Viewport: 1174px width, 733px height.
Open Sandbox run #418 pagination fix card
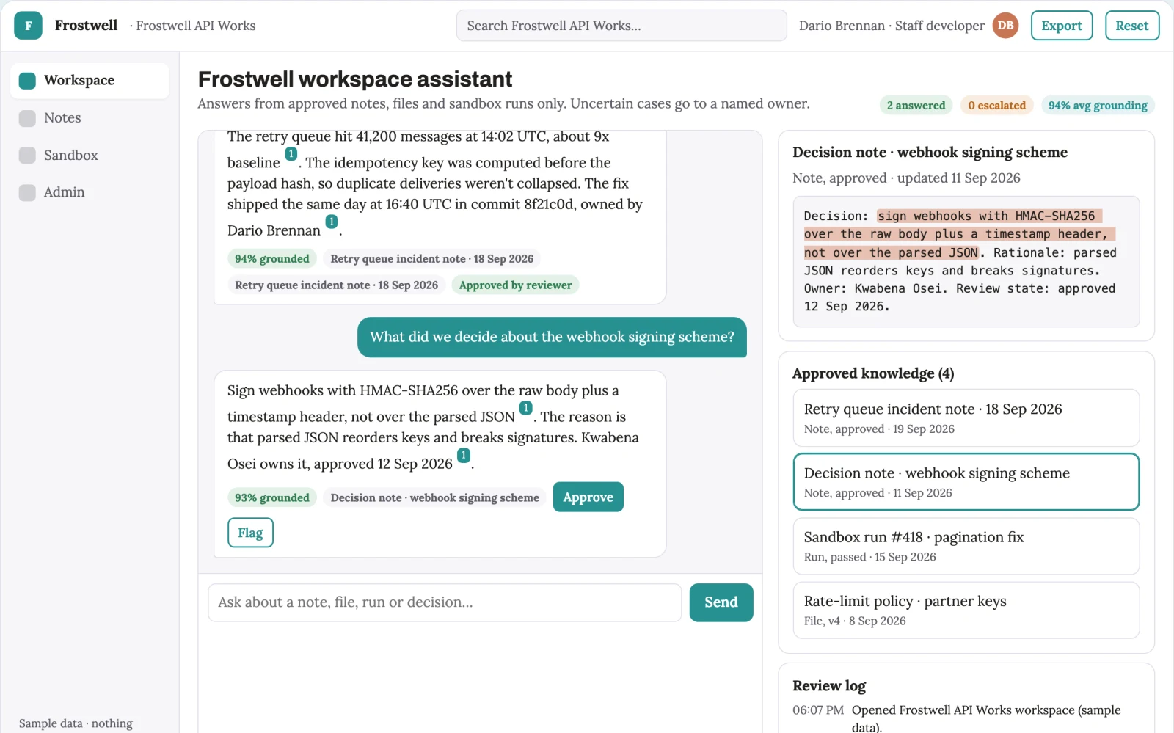966,546
